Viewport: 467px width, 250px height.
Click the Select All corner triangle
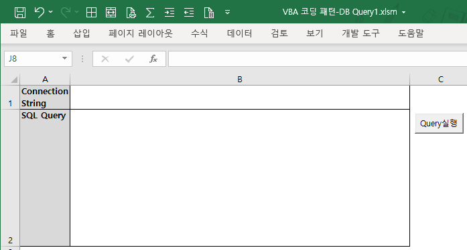[14, 80]
